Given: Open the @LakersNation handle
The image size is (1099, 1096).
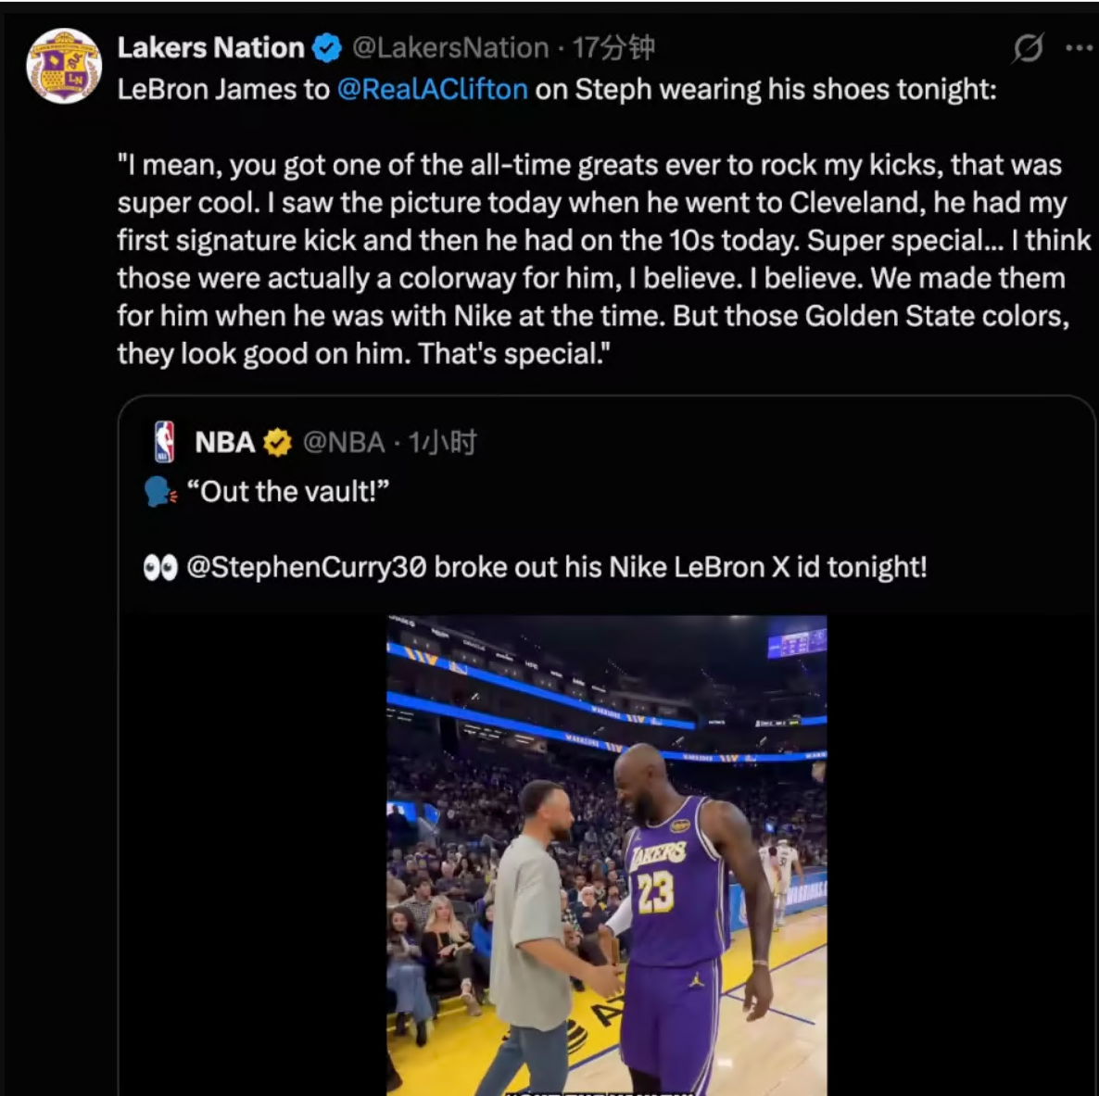Looking at the screenshot, I should pyautogui.click(x=450, y=47).
